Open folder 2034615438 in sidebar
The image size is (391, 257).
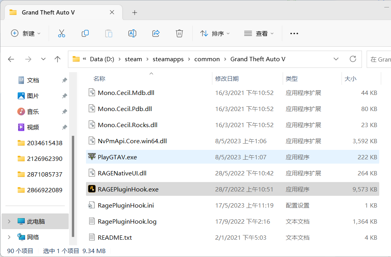(40, 143)
